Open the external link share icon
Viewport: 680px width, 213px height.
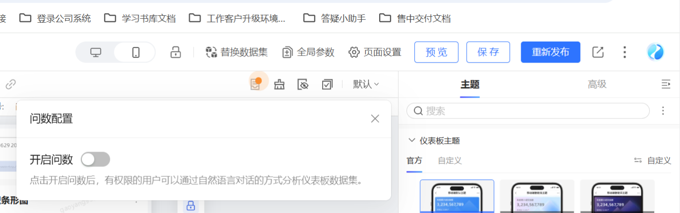[598, 52]
